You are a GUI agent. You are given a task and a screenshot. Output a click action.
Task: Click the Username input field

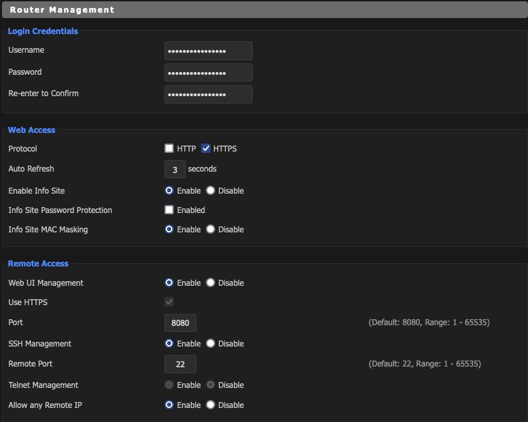[208, 51]
